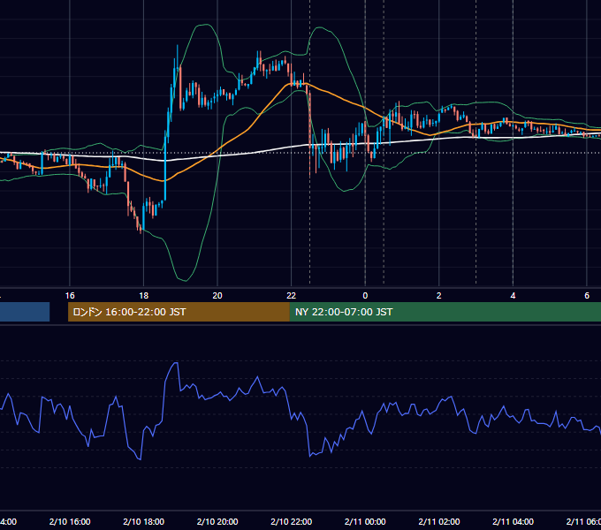Click the "2/11 04:00" oscillator axis label

click(513, 521)
